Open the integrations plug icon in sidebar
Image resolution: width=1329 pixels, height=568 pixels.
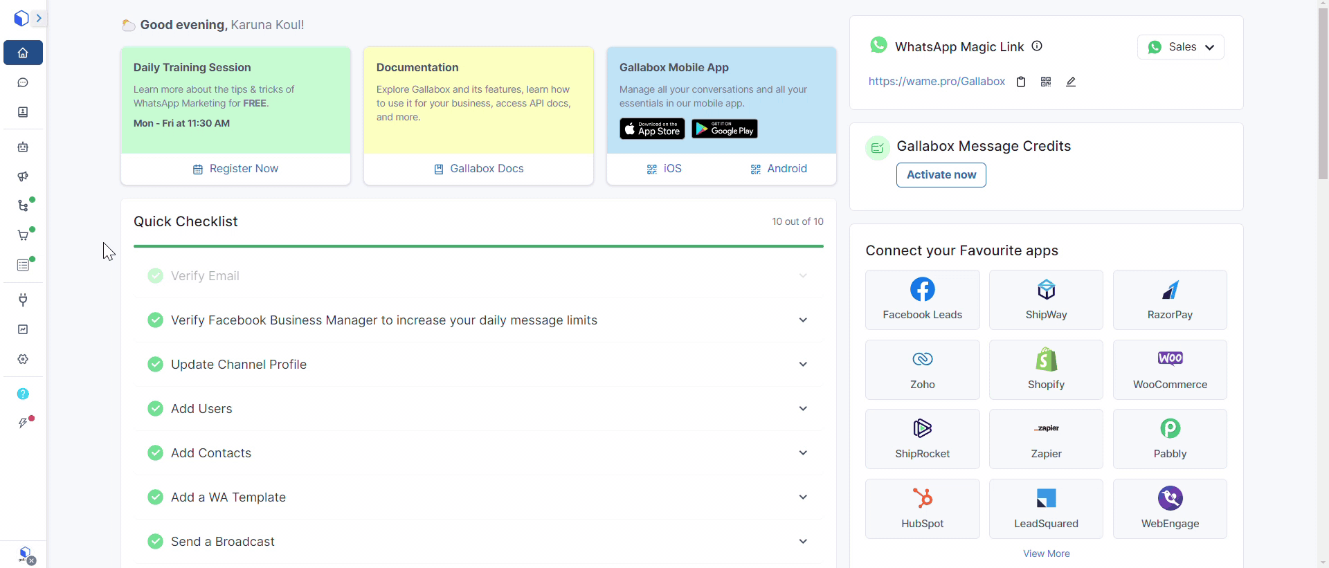[23, 300]
